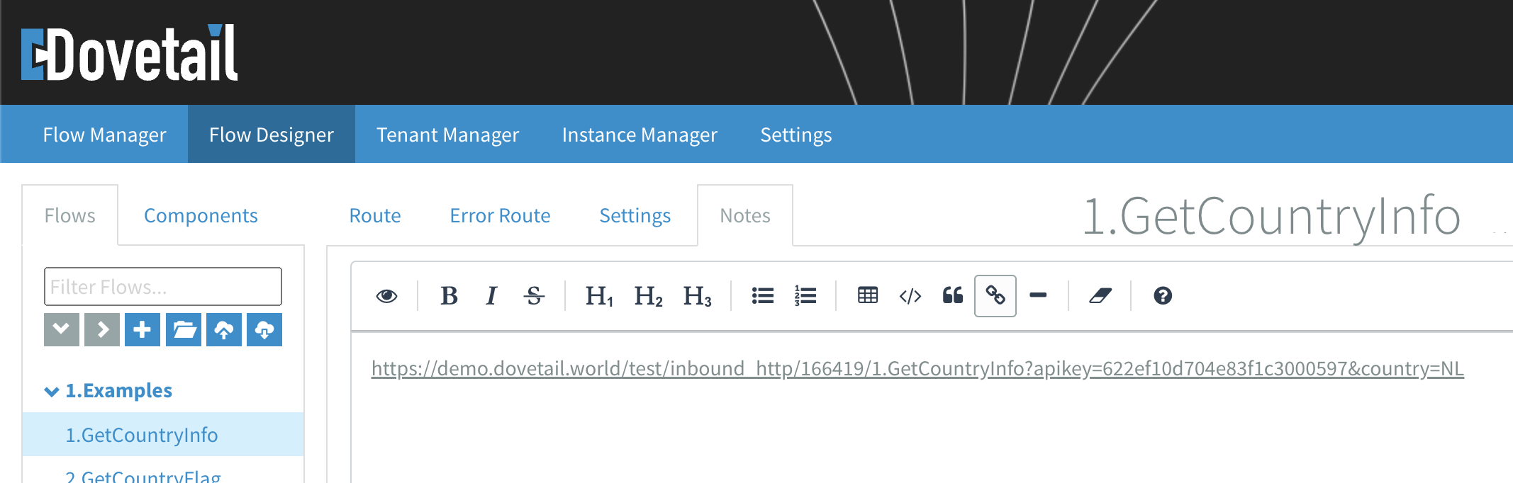Apply italic formatting in notes editor
The height and width of the screenshot is (483, 1513).
pyautogui.click(x=491, y=296)
